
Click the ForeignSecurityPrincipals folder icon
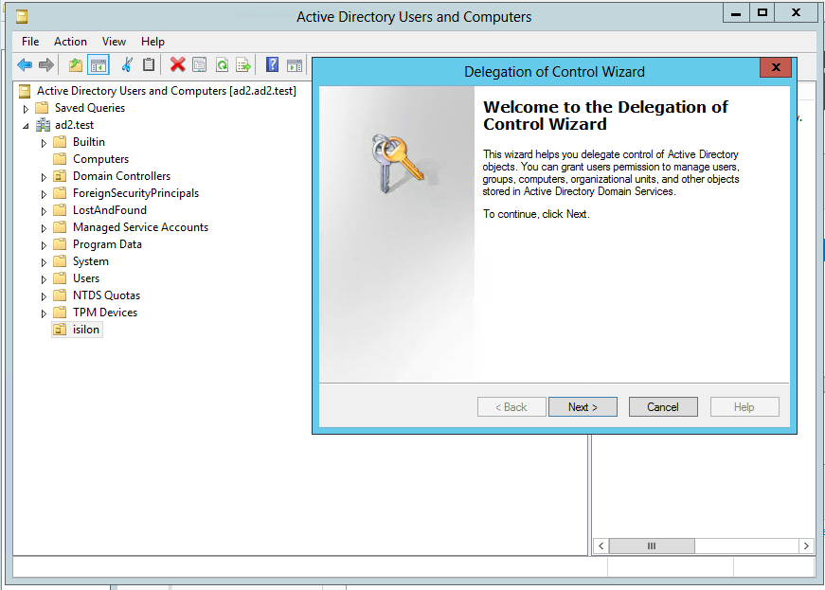click(60, 193)
